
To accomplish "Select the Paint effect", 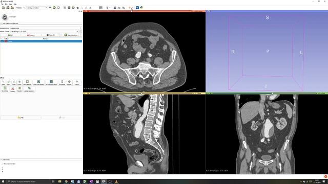I will click(x=9, y=83).
